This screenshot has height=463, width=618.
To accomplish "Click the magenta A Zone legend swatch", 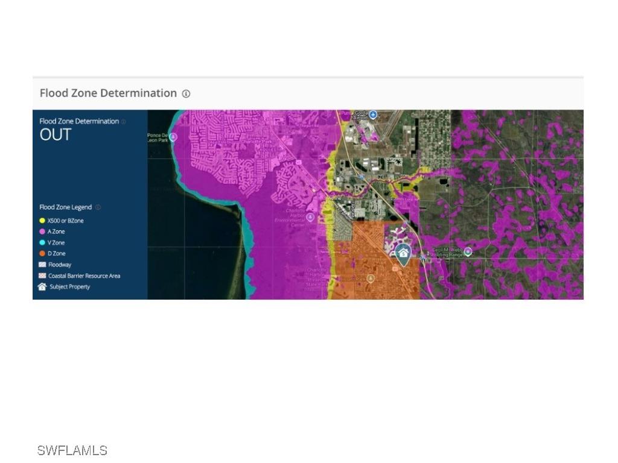I will click(x=42, y=231).
